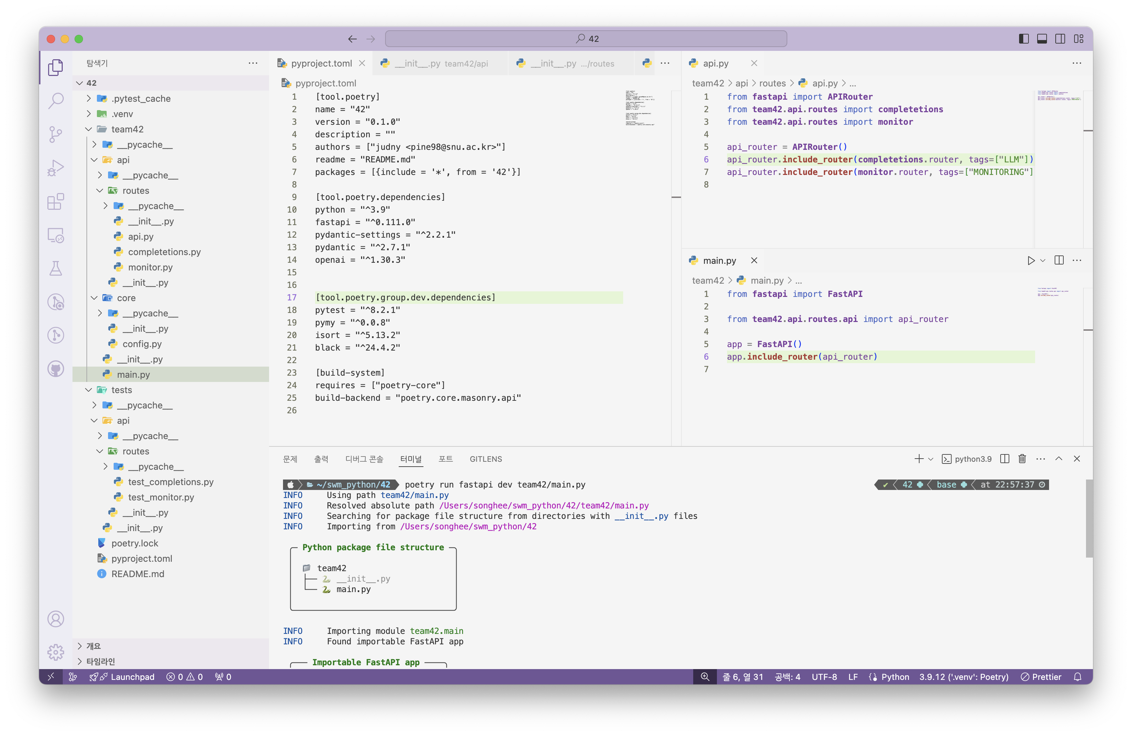Change Python language mode in status bar
1132x736 pixels.
(895, 676)
